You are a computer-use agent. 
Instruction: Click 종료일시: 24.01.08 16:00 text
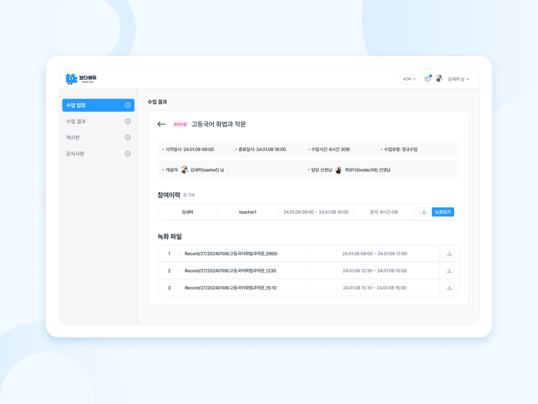261,149
